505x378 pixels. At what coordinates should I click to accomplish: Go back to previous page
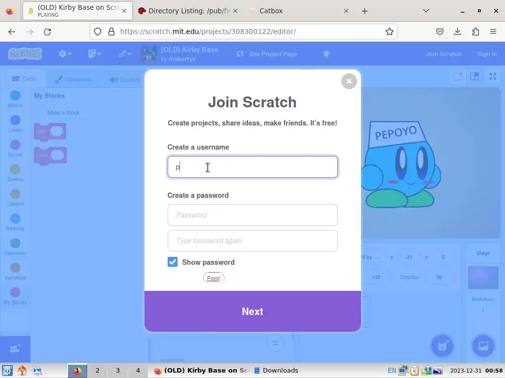coord(12,31)
